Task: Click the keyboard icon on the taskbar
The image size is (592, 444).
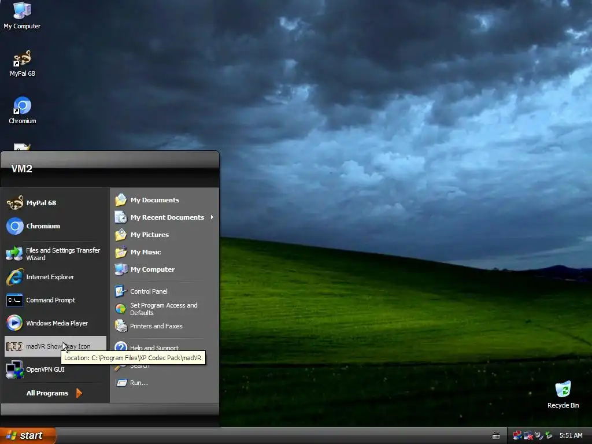Action: 496,436
